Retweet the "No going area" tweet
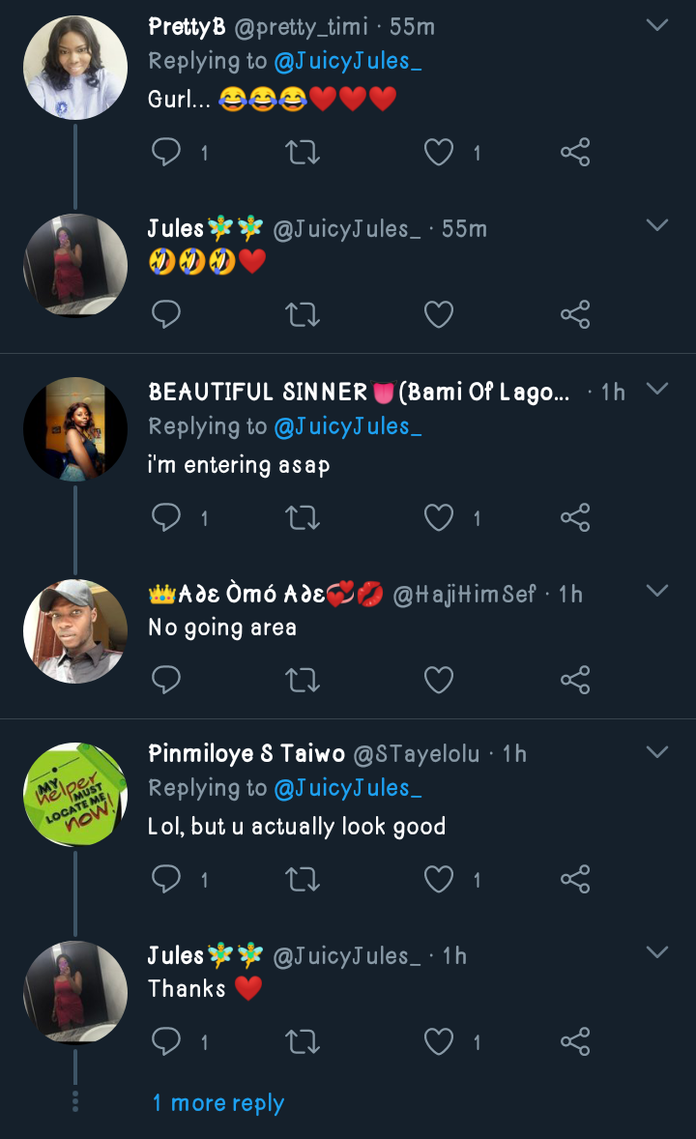The image size is (696, 1139). click(304, 681)
